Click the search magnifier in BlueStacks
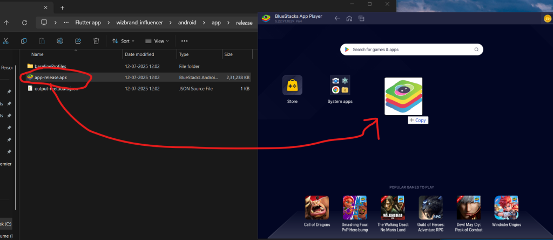The image size is (553, 240). tap(476, 50)
